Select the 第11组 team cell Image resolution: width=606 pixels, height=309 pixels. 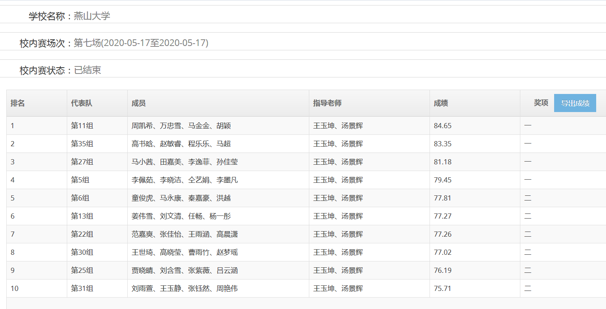click(x=82, y=126)
